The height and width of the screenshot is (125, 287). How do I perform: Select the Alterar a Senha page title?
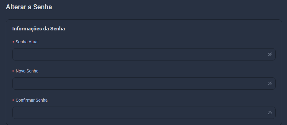pos(29,7)
